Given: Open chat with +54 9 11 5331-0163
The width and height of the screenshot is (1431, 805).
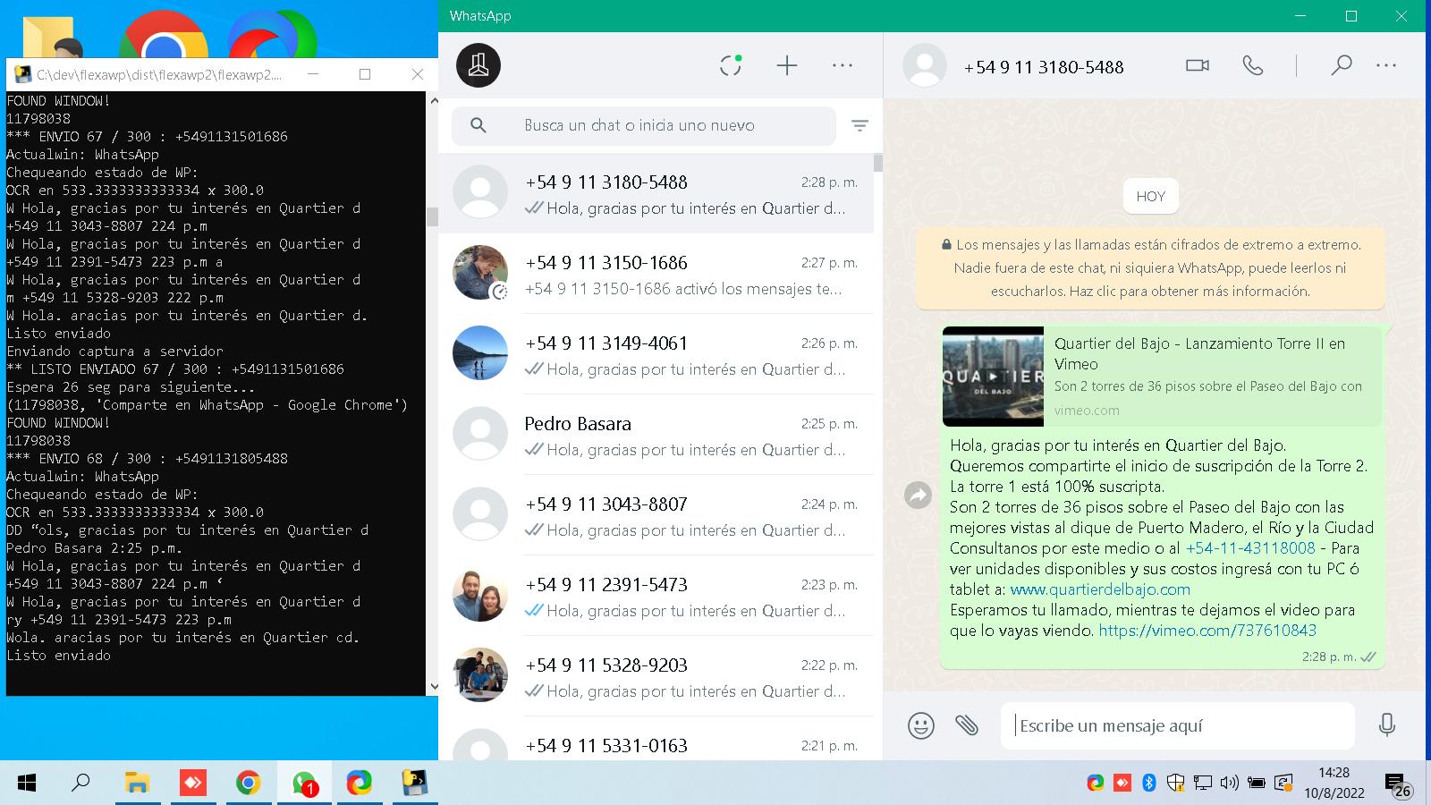Looking at the screenshot, I should [x=656, y=741].
